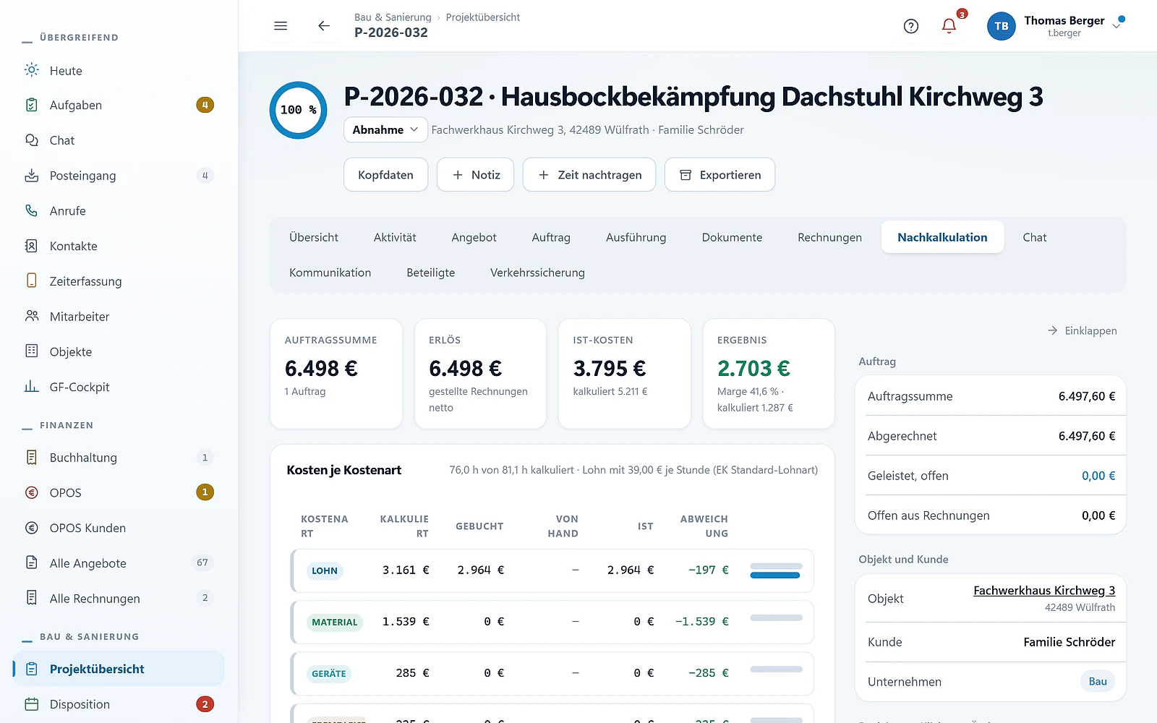Add a Notiz with the plus button
This screenshot has width=1157, height=723.
[x=475, y=175]
